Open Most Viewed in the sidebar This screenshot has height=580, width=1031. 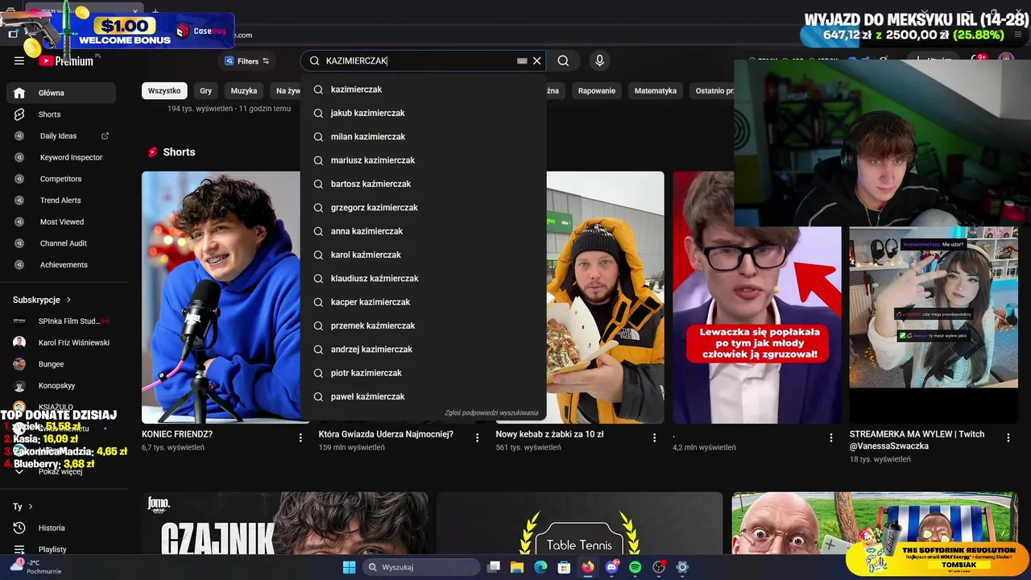coord(61,222)
